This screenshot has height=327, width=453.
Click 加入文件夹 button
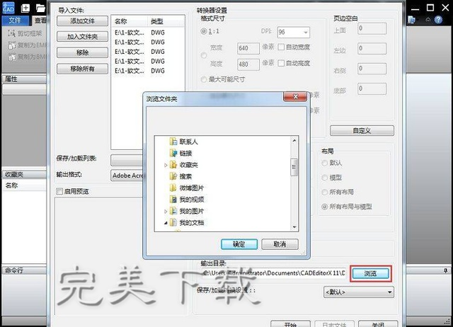(x=82, y=37)
